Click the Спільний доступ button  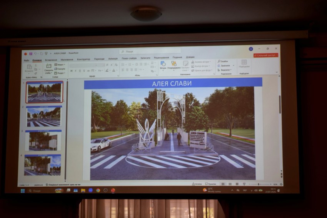tap(266, 55)
